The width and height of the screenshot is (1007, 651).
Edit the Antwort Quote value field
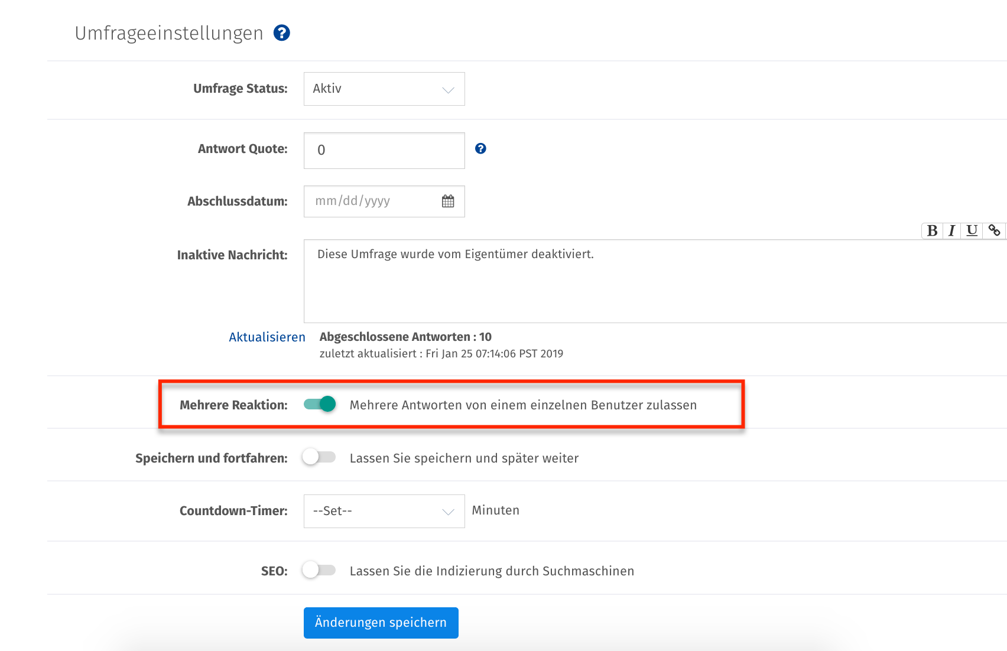click(x=384, y=150)
